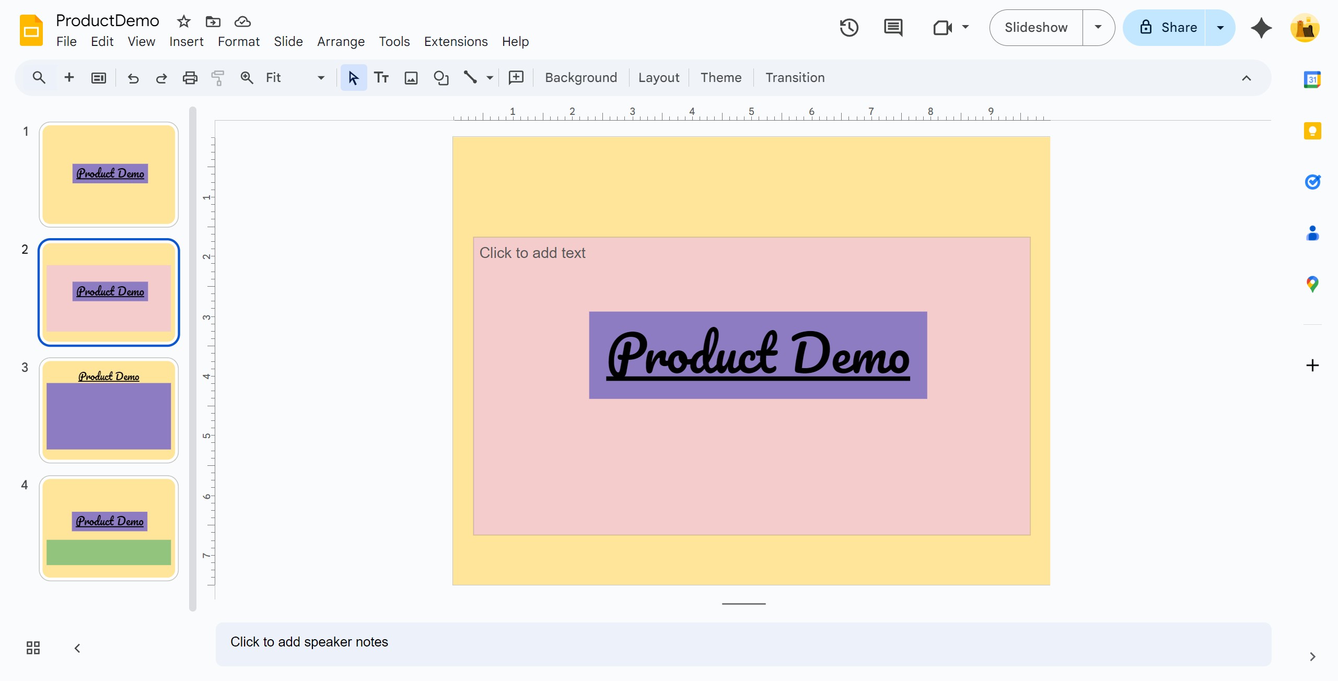The height and width of the screenshot is (682, 1338).
Task: Hide the menus with chevron up
Action: tap(1247, 78)
